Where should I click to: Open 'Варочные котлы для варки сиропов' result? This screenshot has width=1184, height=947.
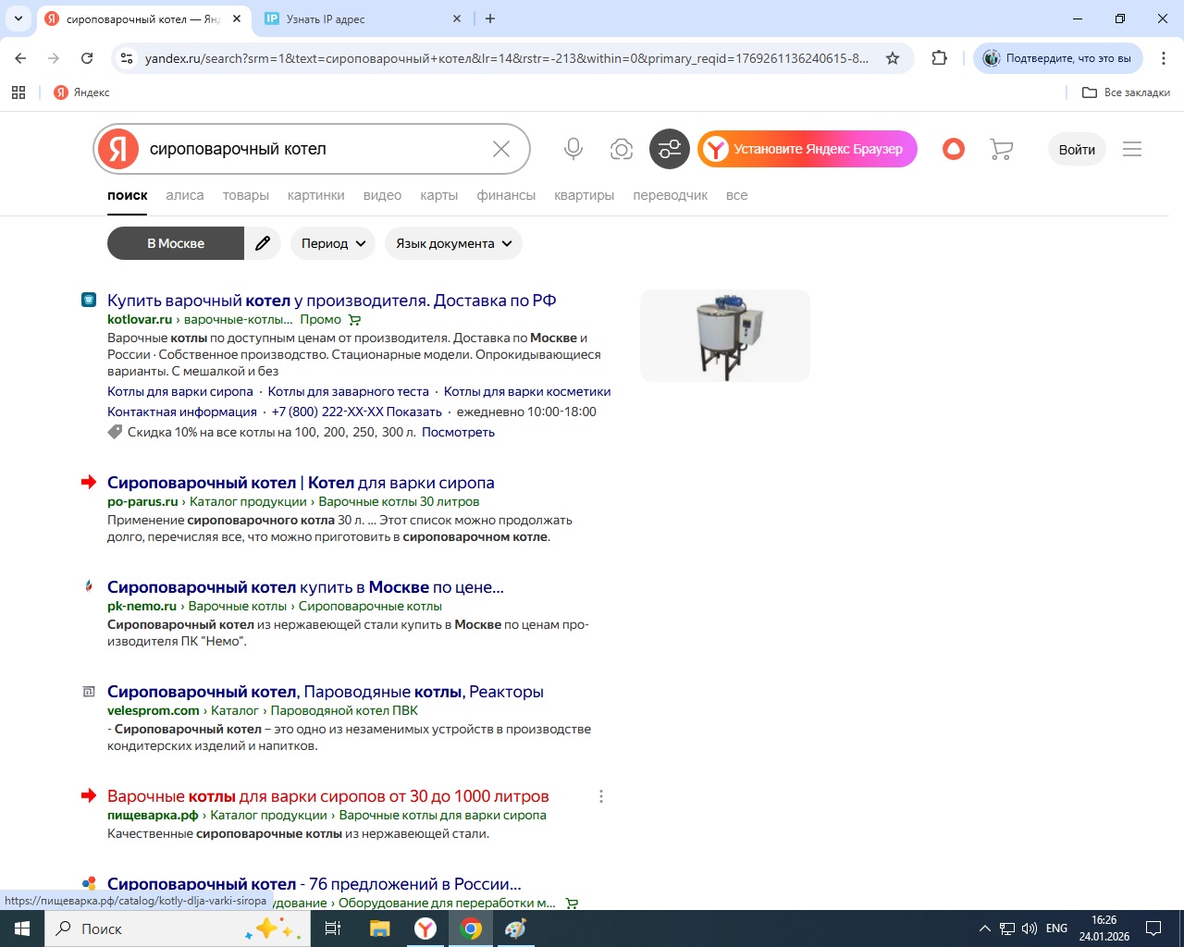[x=328, y=796]
